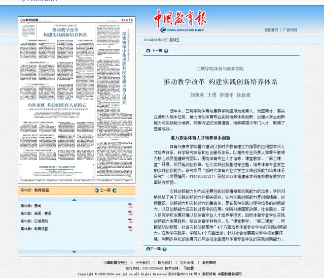Screen dimensions: 324x278
Task: Open PDF icon for 第02版 新闻·要闻
Action: click(x=130, y=213)
